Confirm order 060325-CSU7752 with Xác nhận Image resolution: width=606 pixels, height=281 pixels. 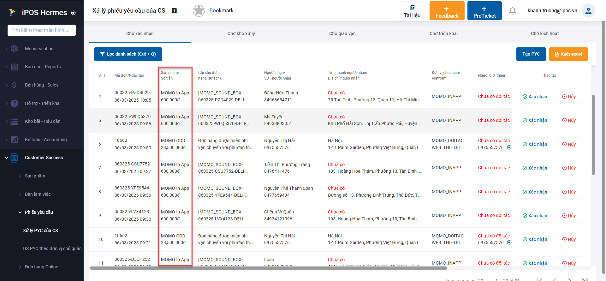(535, 168)
